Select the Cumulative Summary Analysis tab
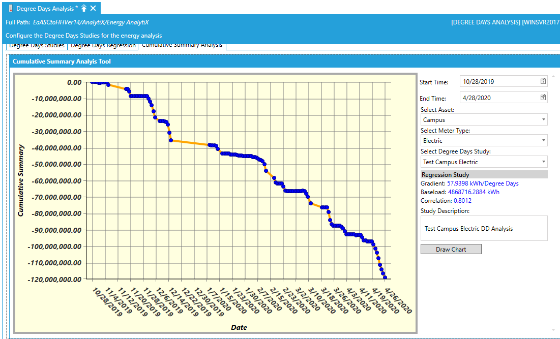 [182, 45]
